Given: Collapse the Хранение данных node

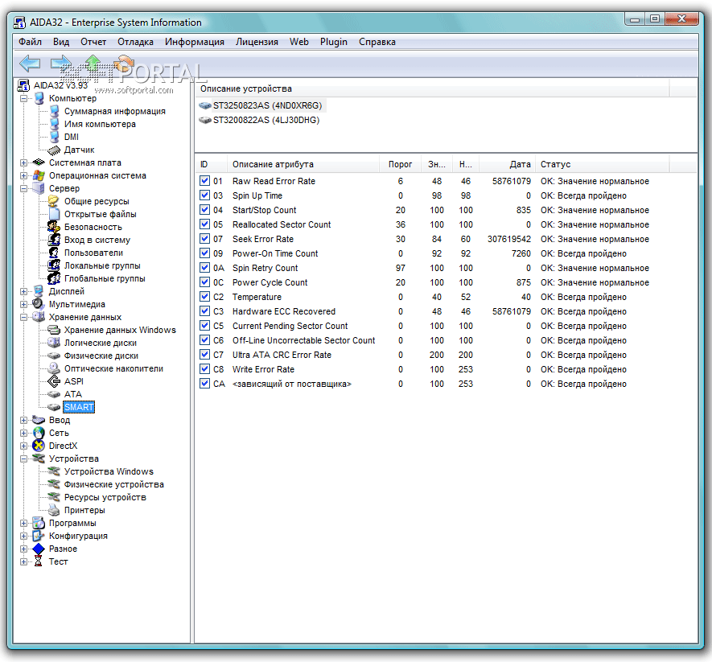Looking at the screenshot, I should pos(23,318).
